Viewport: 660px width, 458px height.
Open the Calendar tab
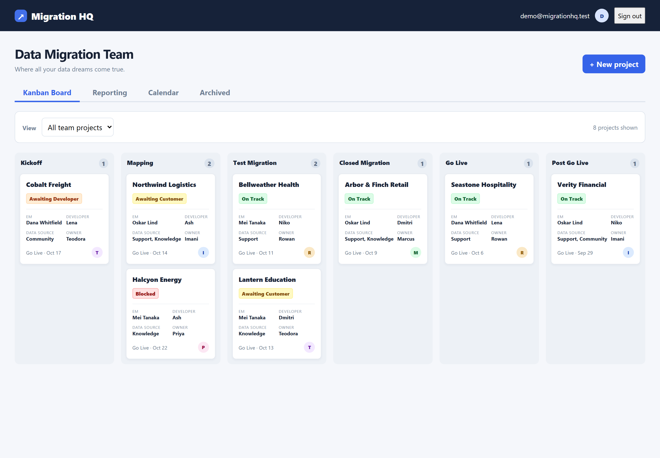163,93
